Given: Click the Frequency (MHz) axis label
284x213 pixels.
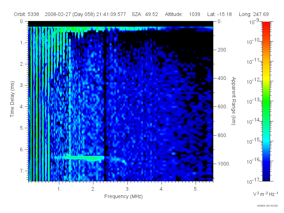Looking at the screenshot, I should pos(123,196).
